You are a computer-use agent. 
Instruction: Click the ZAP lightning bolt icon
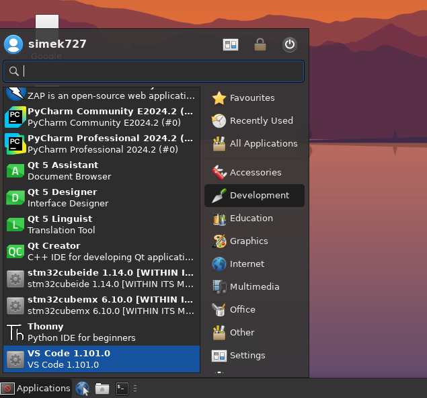pyautogui.click(x=15, y=93)
